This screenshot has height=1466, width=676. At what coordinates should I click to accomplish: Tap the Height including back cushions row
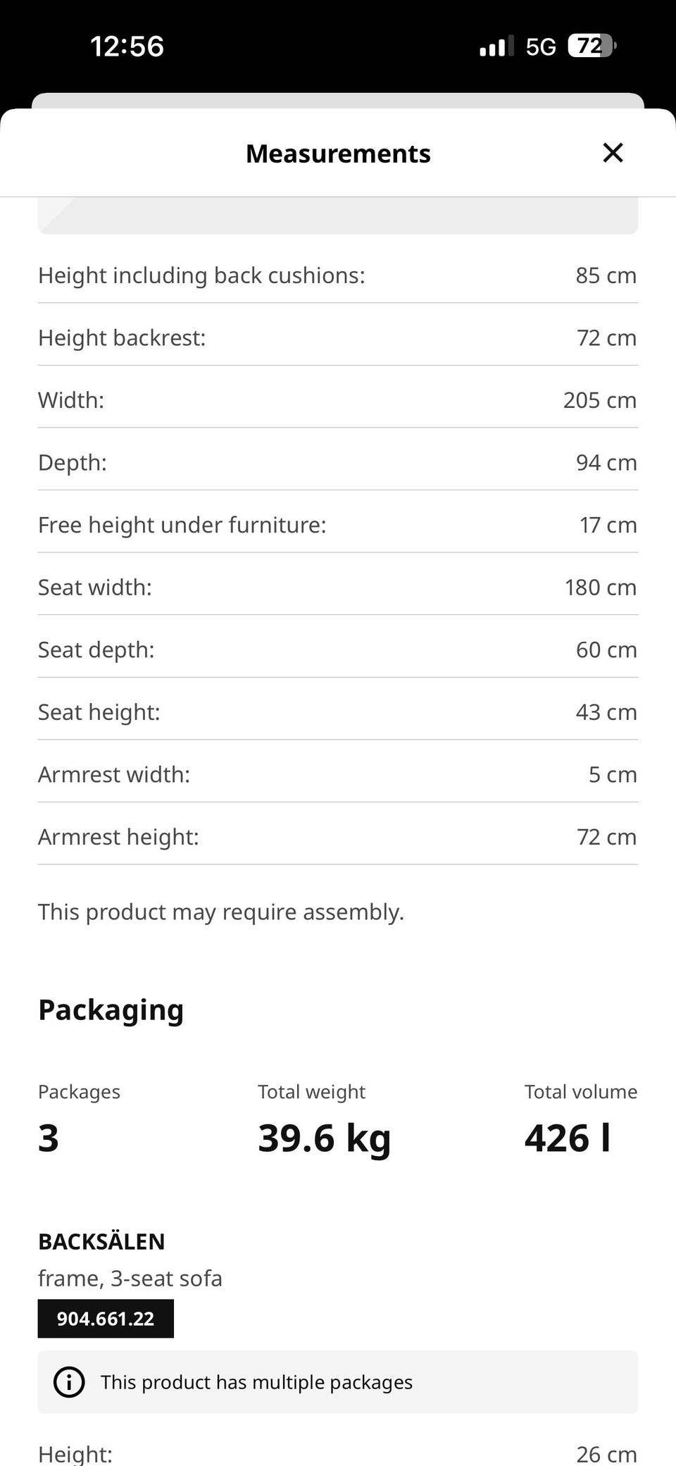pos(338,275)
